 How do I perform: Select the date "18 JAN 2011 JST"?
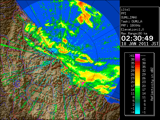140,44
